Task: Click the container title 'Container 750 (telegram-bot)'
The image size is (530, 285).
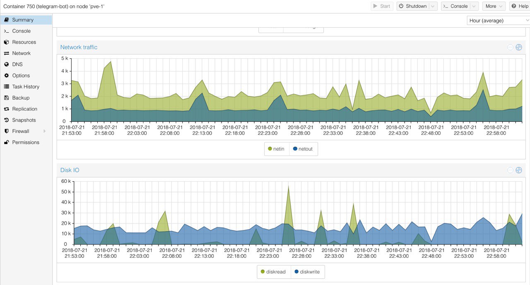Action: tap(53, 6)
